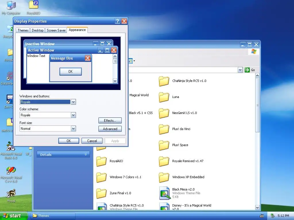This screenshot has width=294, height=220.
Task: Click the Effects... button
Action: coord(110,121)
